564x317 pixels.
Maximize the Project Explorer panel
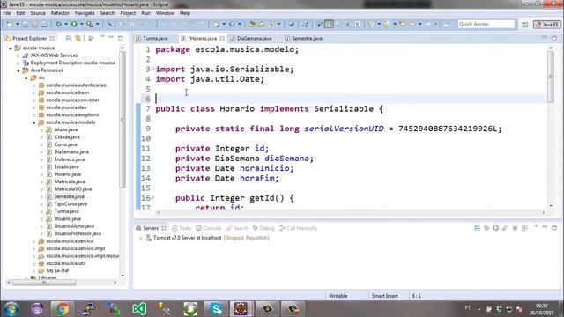tap(121, 38)
